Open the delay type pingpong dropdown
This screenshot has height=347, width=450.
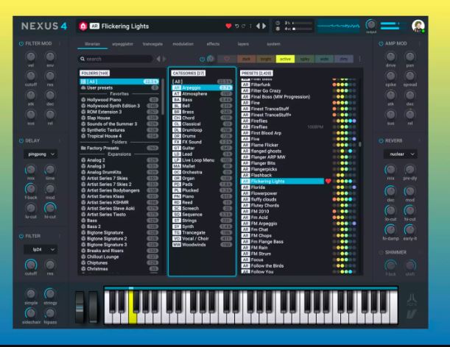pos(41,154)
